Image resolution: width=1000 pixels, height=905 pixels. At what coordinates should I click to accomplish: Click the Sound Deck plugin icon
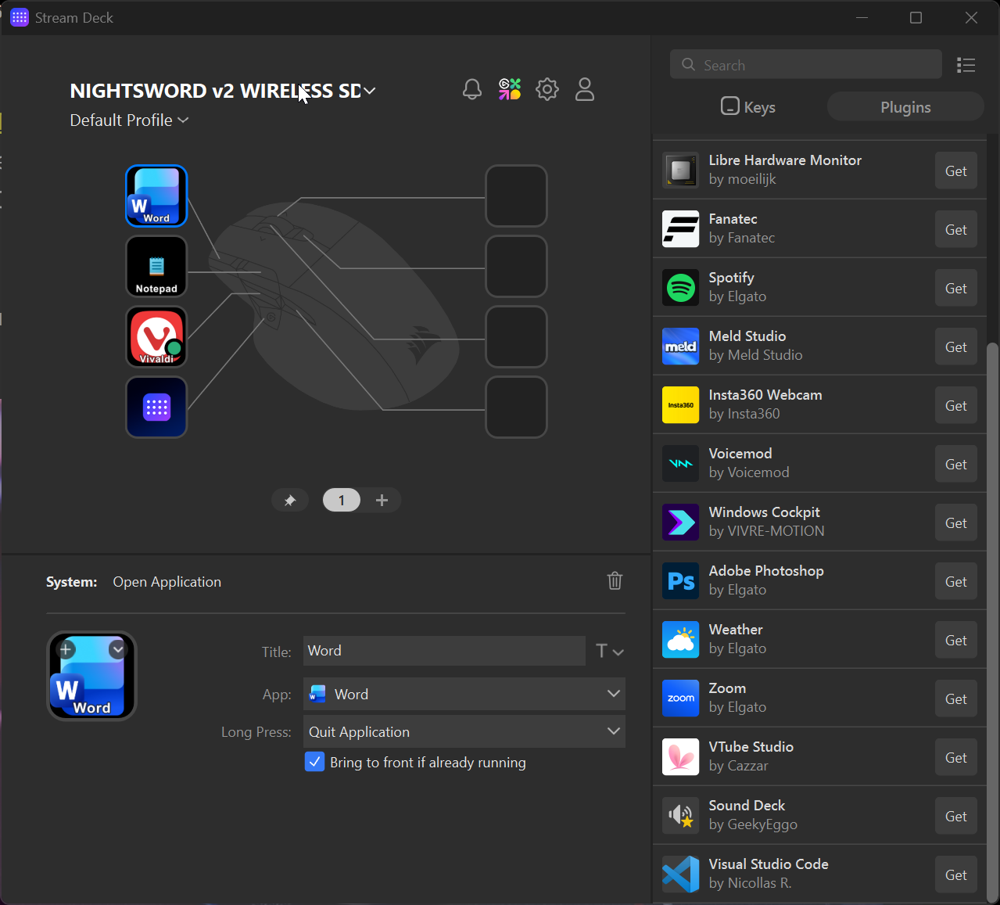(681, 816)
